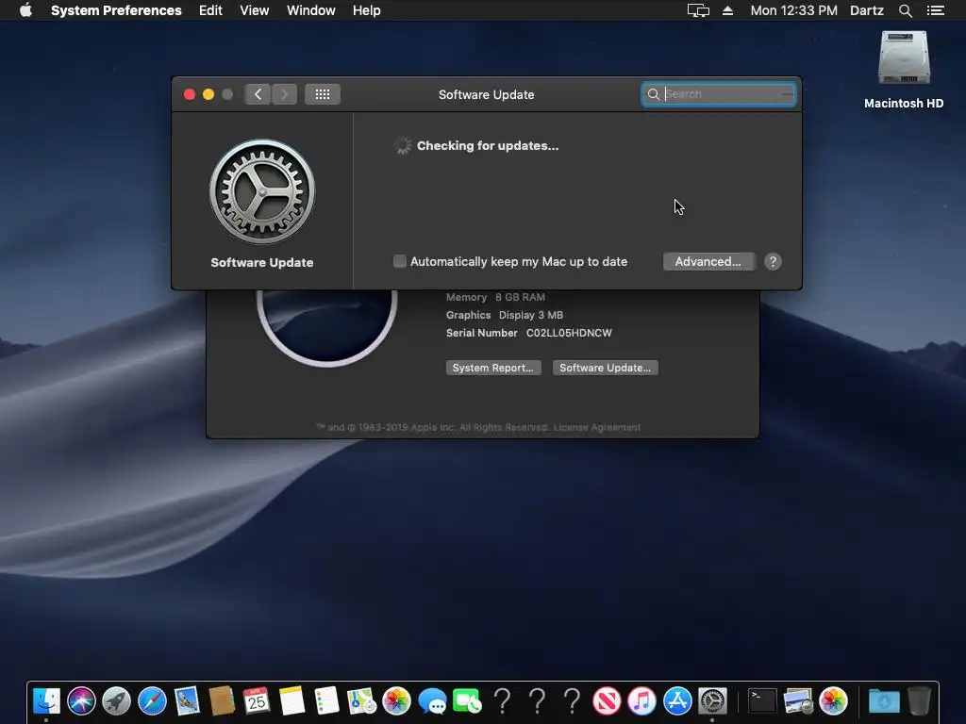Open Downloads folder in dock
Screen dimensions: 966x724
point(884,701)
